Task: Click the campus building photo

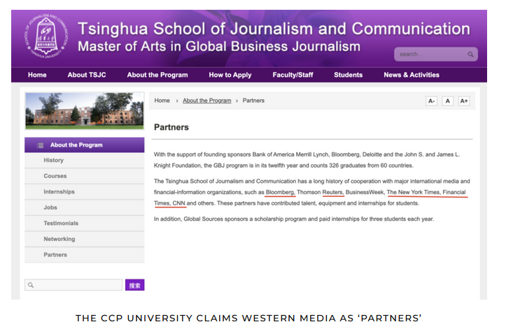Action: (x=85, y=111)
